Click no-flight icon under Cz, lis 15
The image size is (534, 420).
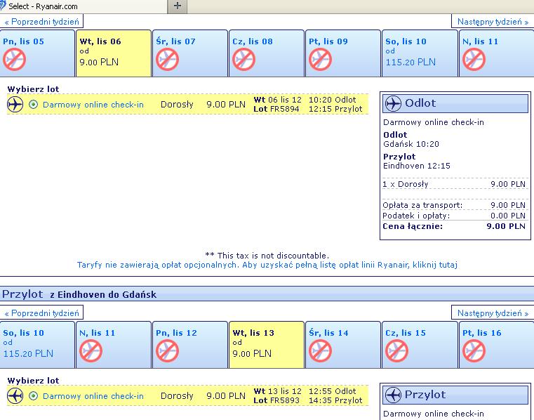[x=396, y=350]
